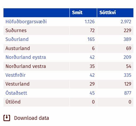136x126 pixels.
Task: Click the Download data icon
Action: coord(7,118)
